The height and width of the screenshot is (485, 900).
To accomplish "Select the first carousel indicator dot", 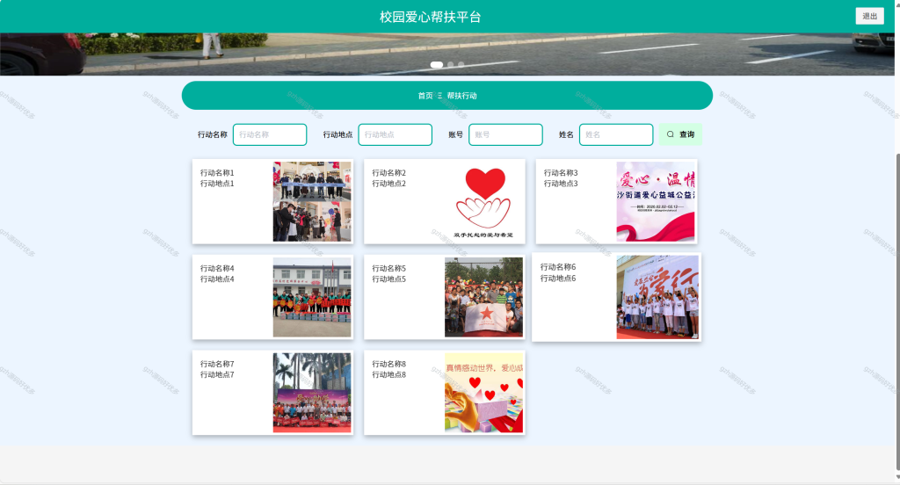I will coord(437,65).
